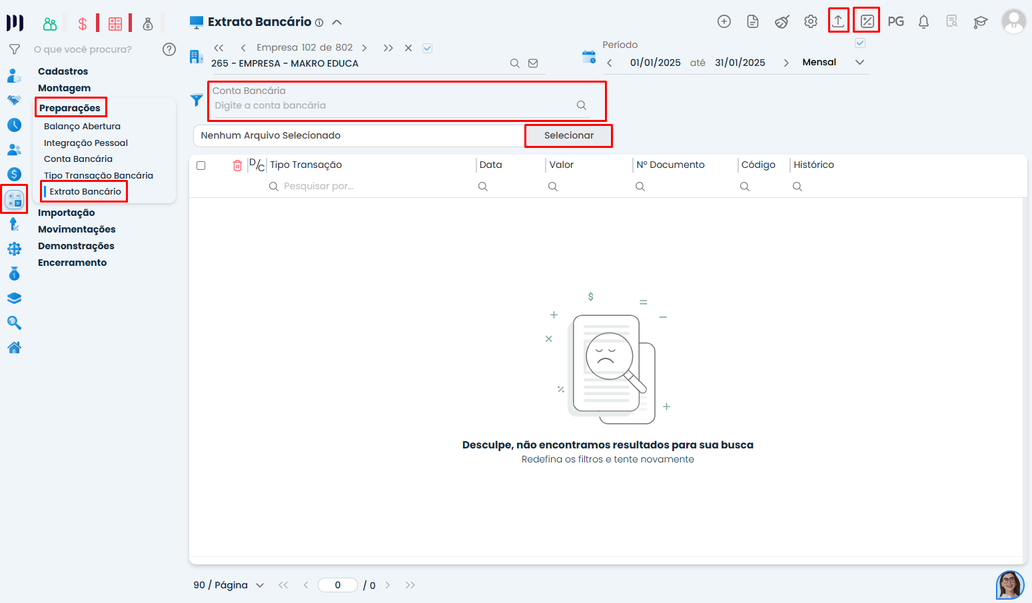Collapse the Preparações menu

[70, 108]
